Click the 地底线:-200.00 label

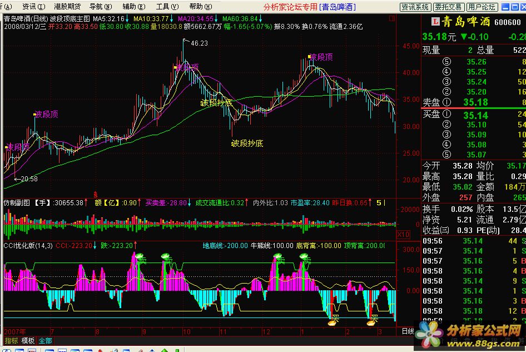[x=225, y=246]
